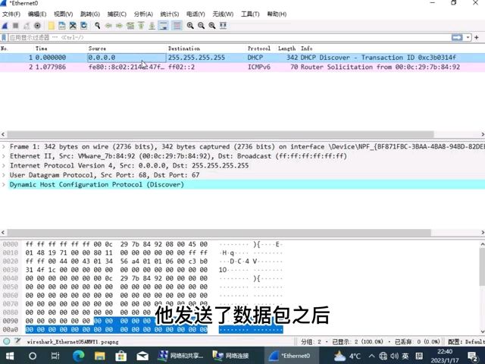The width and height of the screenshot is (485, 364).
Task: Open the display filter bookmark menu
Action: 4,37
